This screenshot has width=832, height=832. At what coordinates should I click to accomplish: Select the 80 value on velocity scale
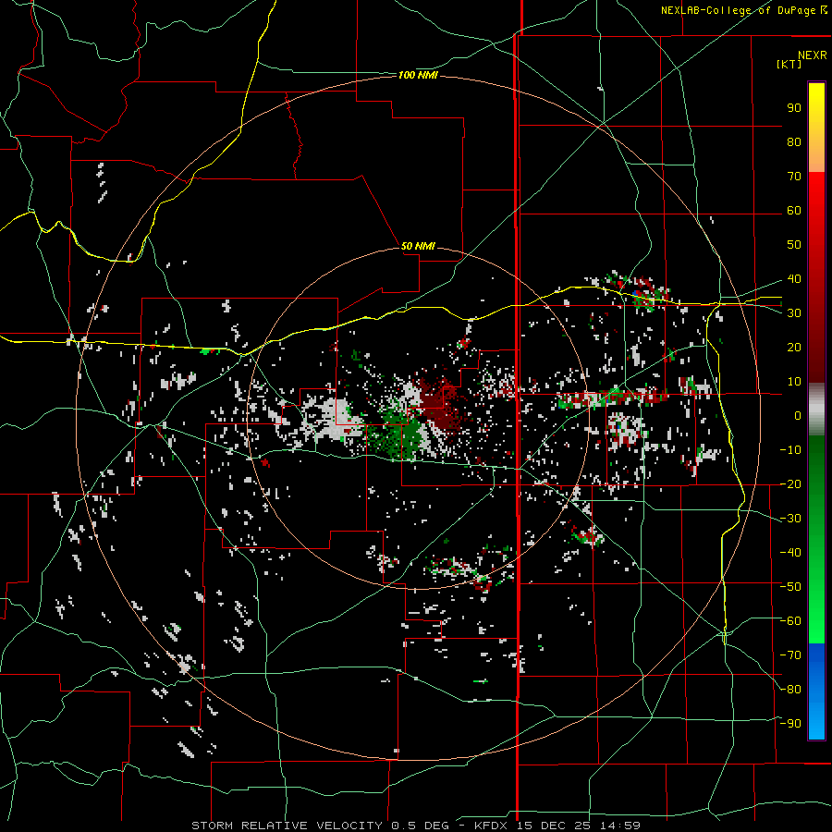[794, 142]
